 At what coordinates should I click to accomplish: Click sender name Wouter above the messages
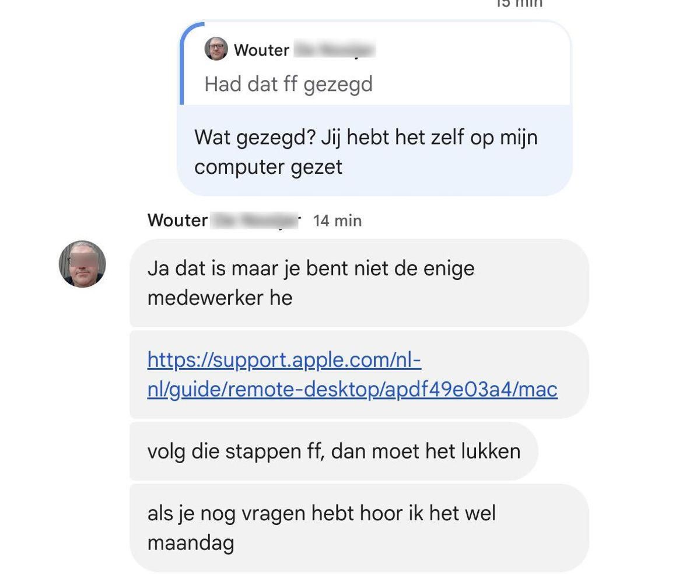coord(177,220)
